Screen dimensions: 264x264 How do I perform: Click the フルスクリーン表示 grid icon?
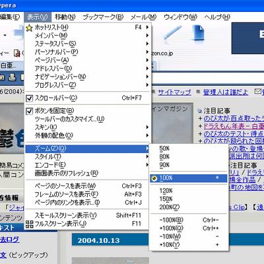(x=29, y=224)
